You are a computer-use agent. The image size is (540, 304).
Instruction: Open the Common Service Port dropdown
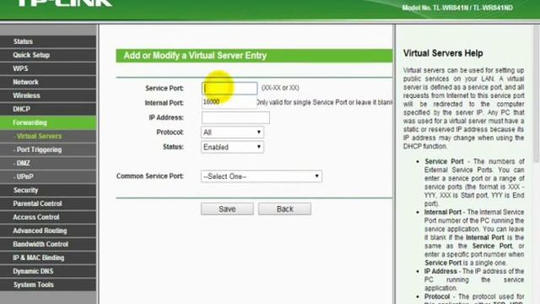coord(262,176)
